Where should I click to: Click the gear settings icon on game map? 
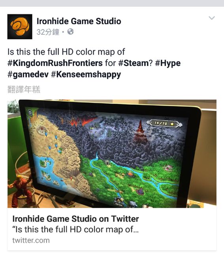30,112
